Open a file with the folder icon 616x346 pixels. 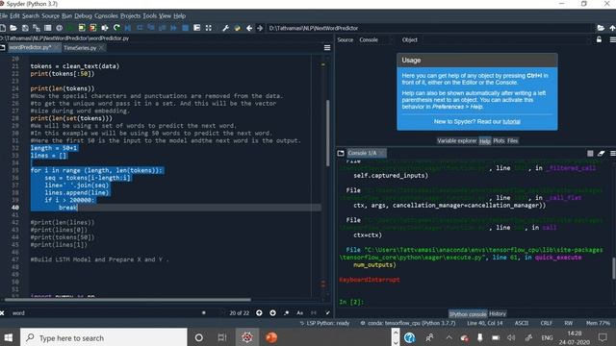click(x=13, y=28)
